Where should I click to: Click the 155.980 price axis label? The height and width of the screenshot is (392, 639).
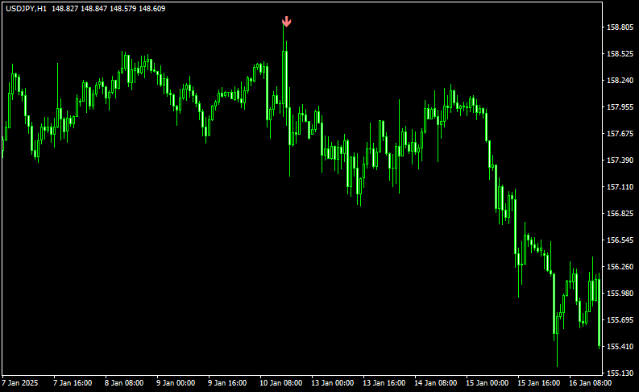tap(619, 294)
